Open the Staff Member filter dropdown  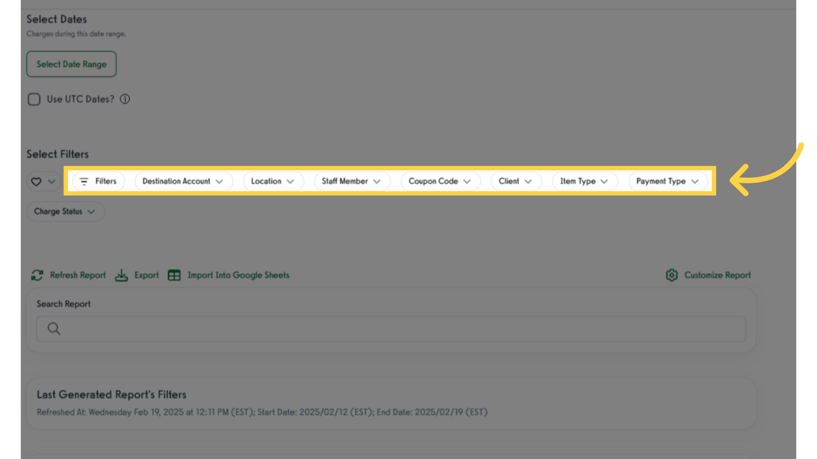point(352,181)
